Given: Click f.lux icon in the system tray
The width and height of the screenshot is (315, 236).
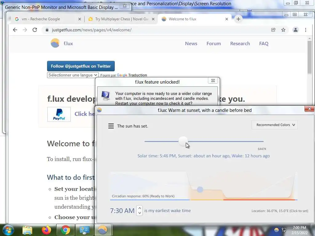Looking at the screenshot, I should [277, 230].
